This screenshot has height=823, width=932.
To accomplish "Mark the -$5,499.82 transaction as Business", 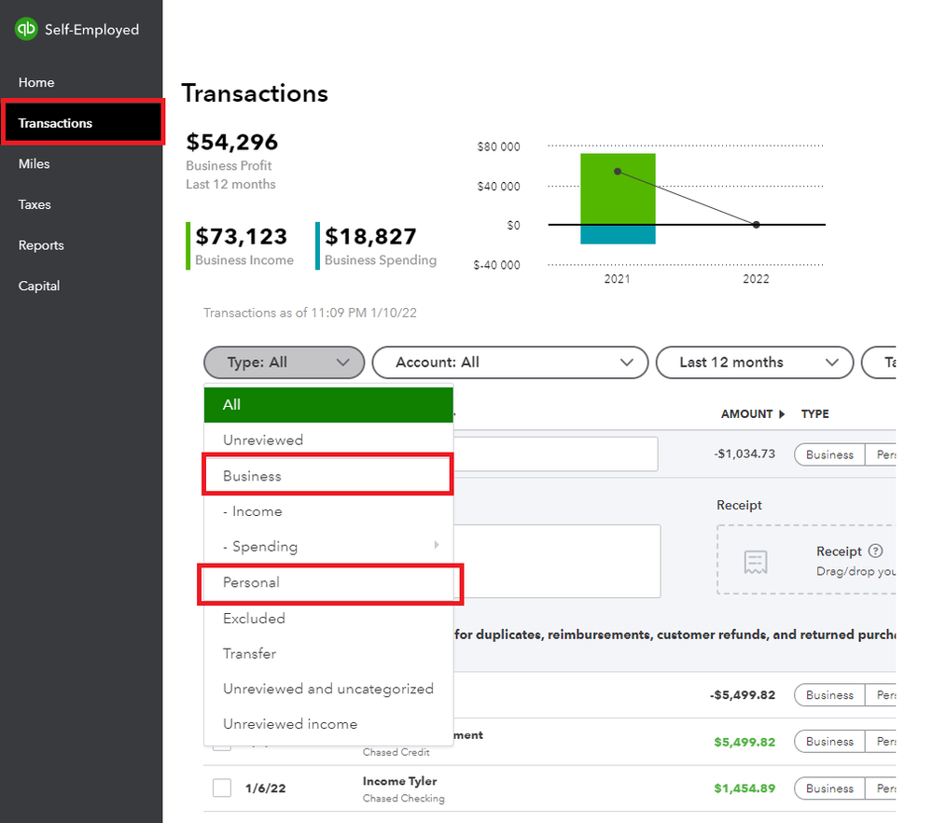I will click(829, 694).
